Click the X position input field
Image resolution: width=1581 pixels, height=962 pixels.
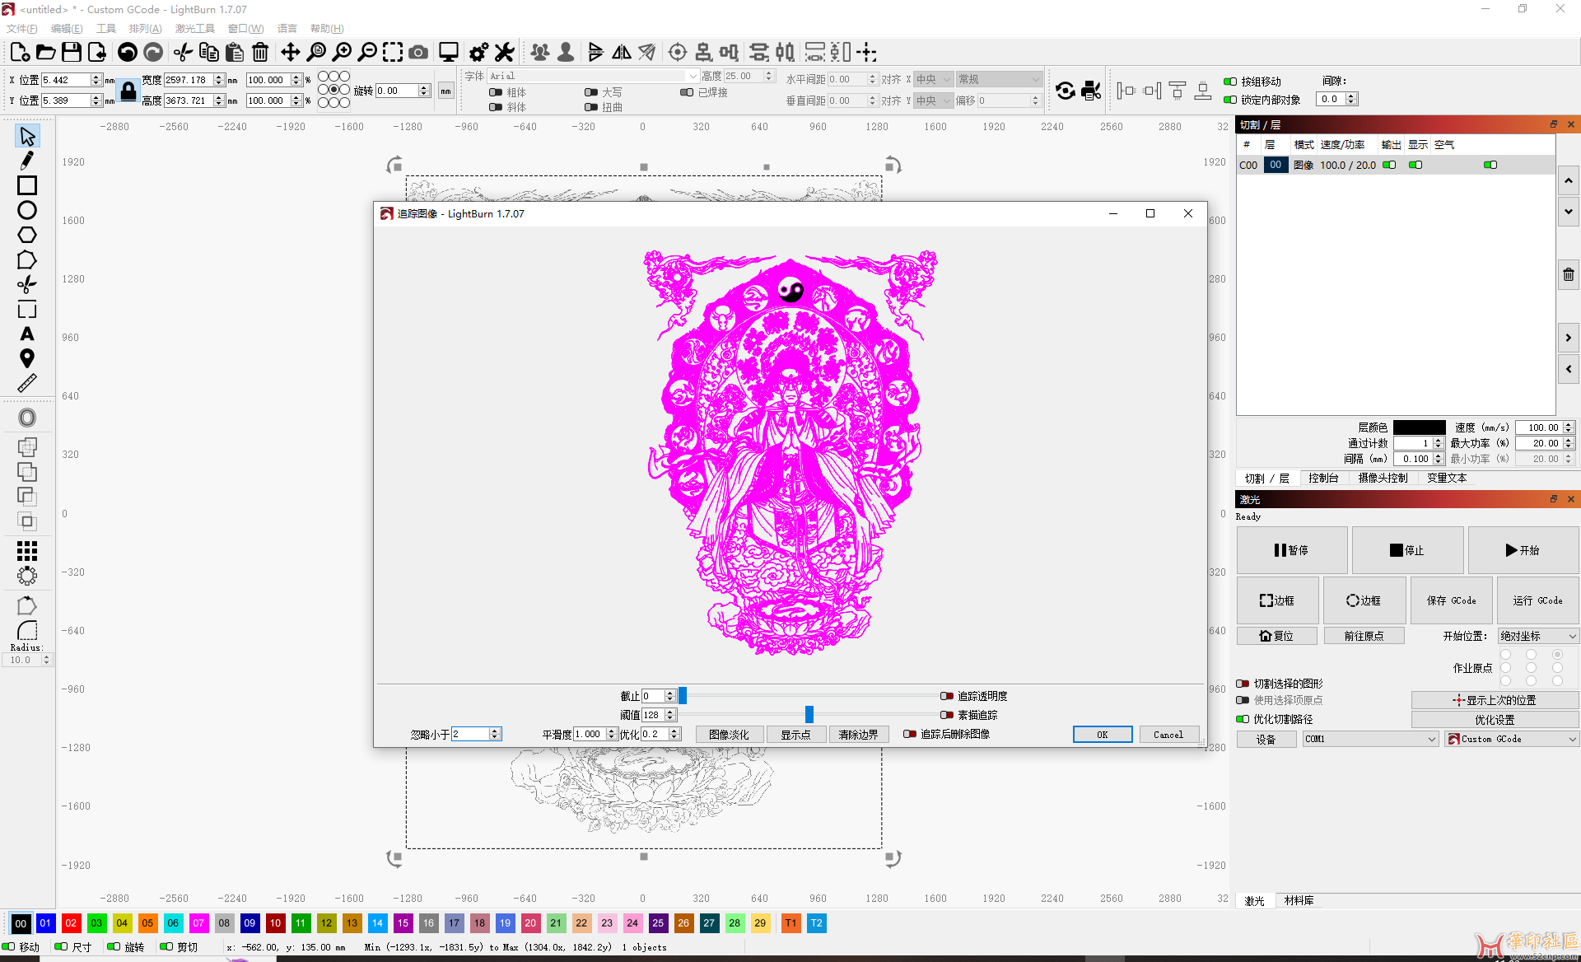coord(66,80)
